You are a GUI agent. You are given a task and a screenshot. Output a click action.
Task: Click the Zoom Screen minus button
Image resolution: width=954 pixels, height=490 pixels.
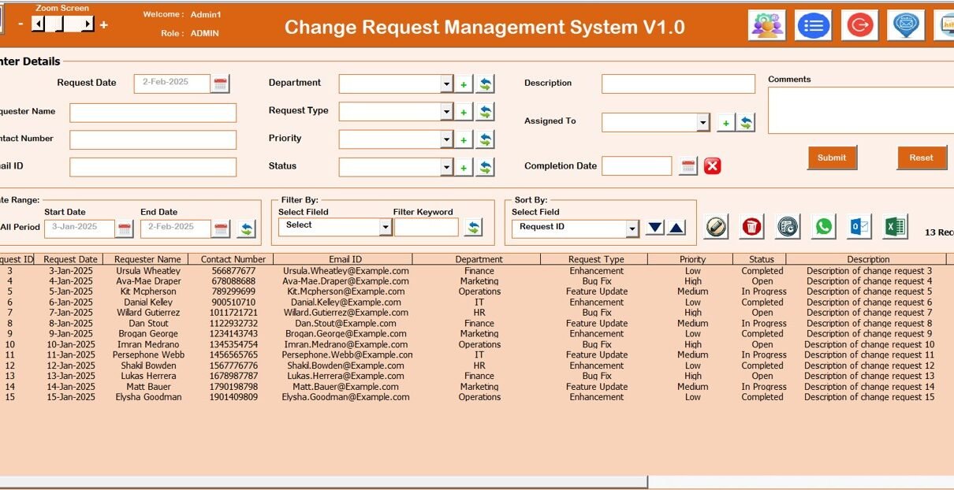[20, 24]
